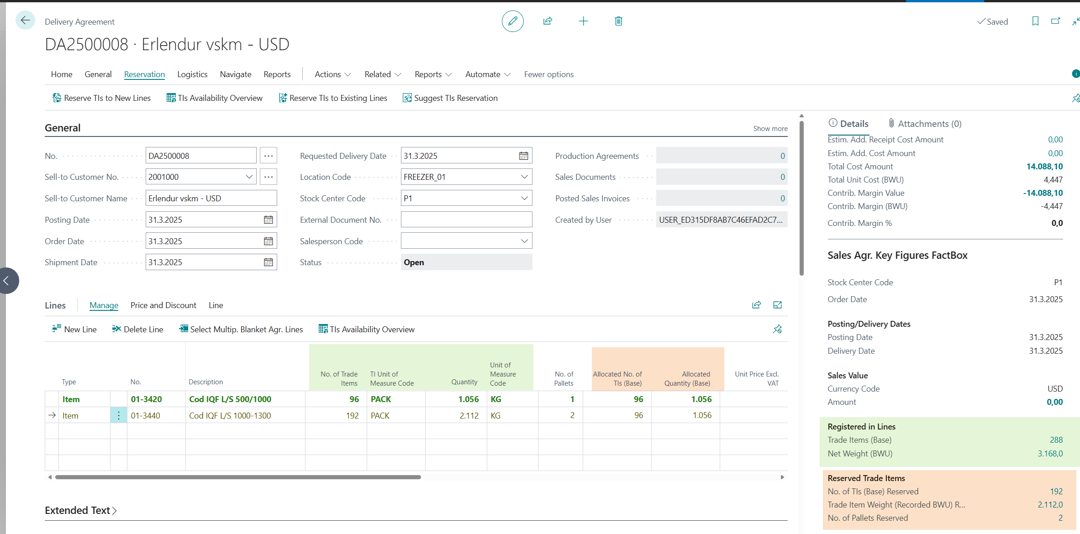Expand the lines part to full view
This screenshot has width=1080, height=534.
point(777,305)
